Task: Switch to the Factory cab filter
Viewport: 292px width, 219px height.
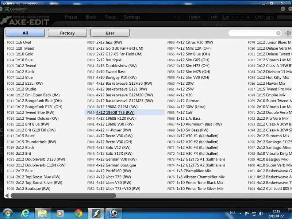Action: click(x=68, y=33)
